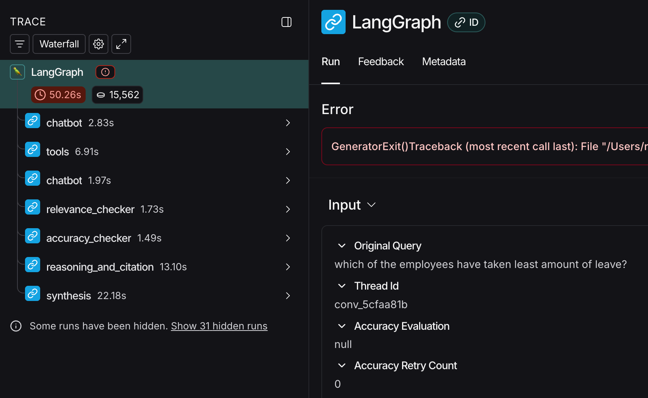Image resolution: width=648 pixels, height=398 pixels.
Task: Click the thread id value conv_5cfaa81b
Action: click(x=371, y=304)
